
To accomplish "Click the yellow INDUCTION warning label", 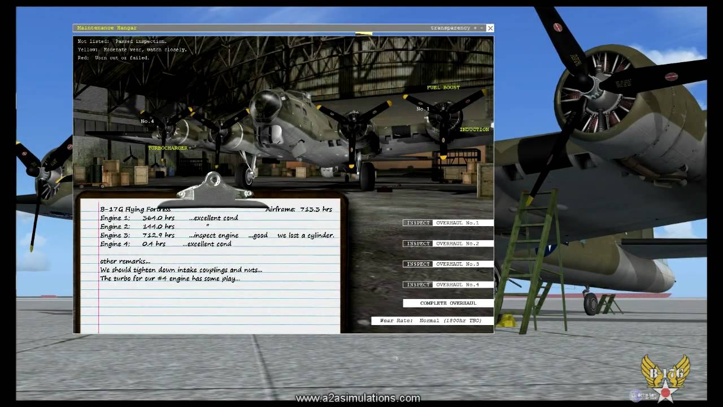I will pyautogui.click(x=474, y=129).
